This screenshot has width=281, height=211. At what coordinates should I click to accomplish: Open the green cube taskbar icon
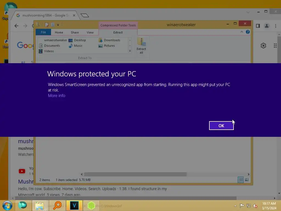91,206
